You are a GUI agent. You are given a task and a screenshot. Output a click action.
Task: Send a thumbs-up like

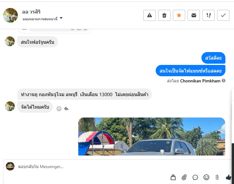tap(228, 177)
